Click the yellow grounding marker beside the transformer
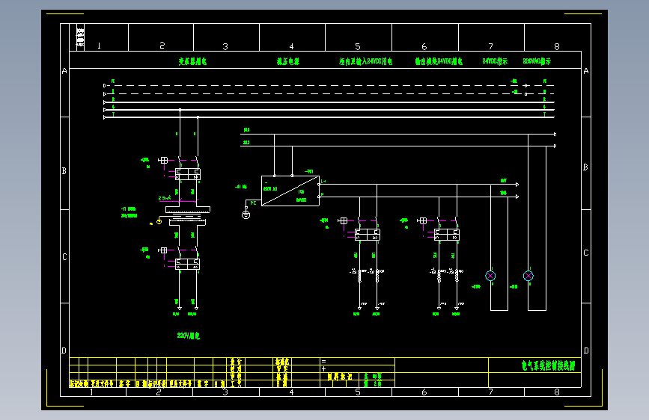Image resolution: width=649 pixels, height=420 pixels. point(159,221)
